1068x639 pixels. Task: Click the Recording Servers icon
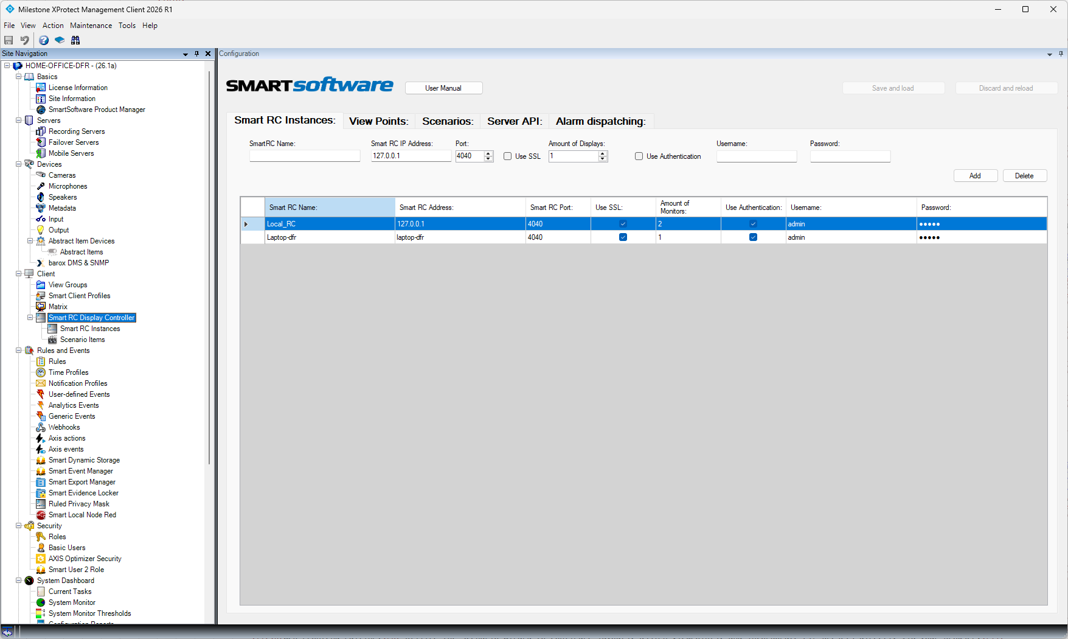[41, 131]
